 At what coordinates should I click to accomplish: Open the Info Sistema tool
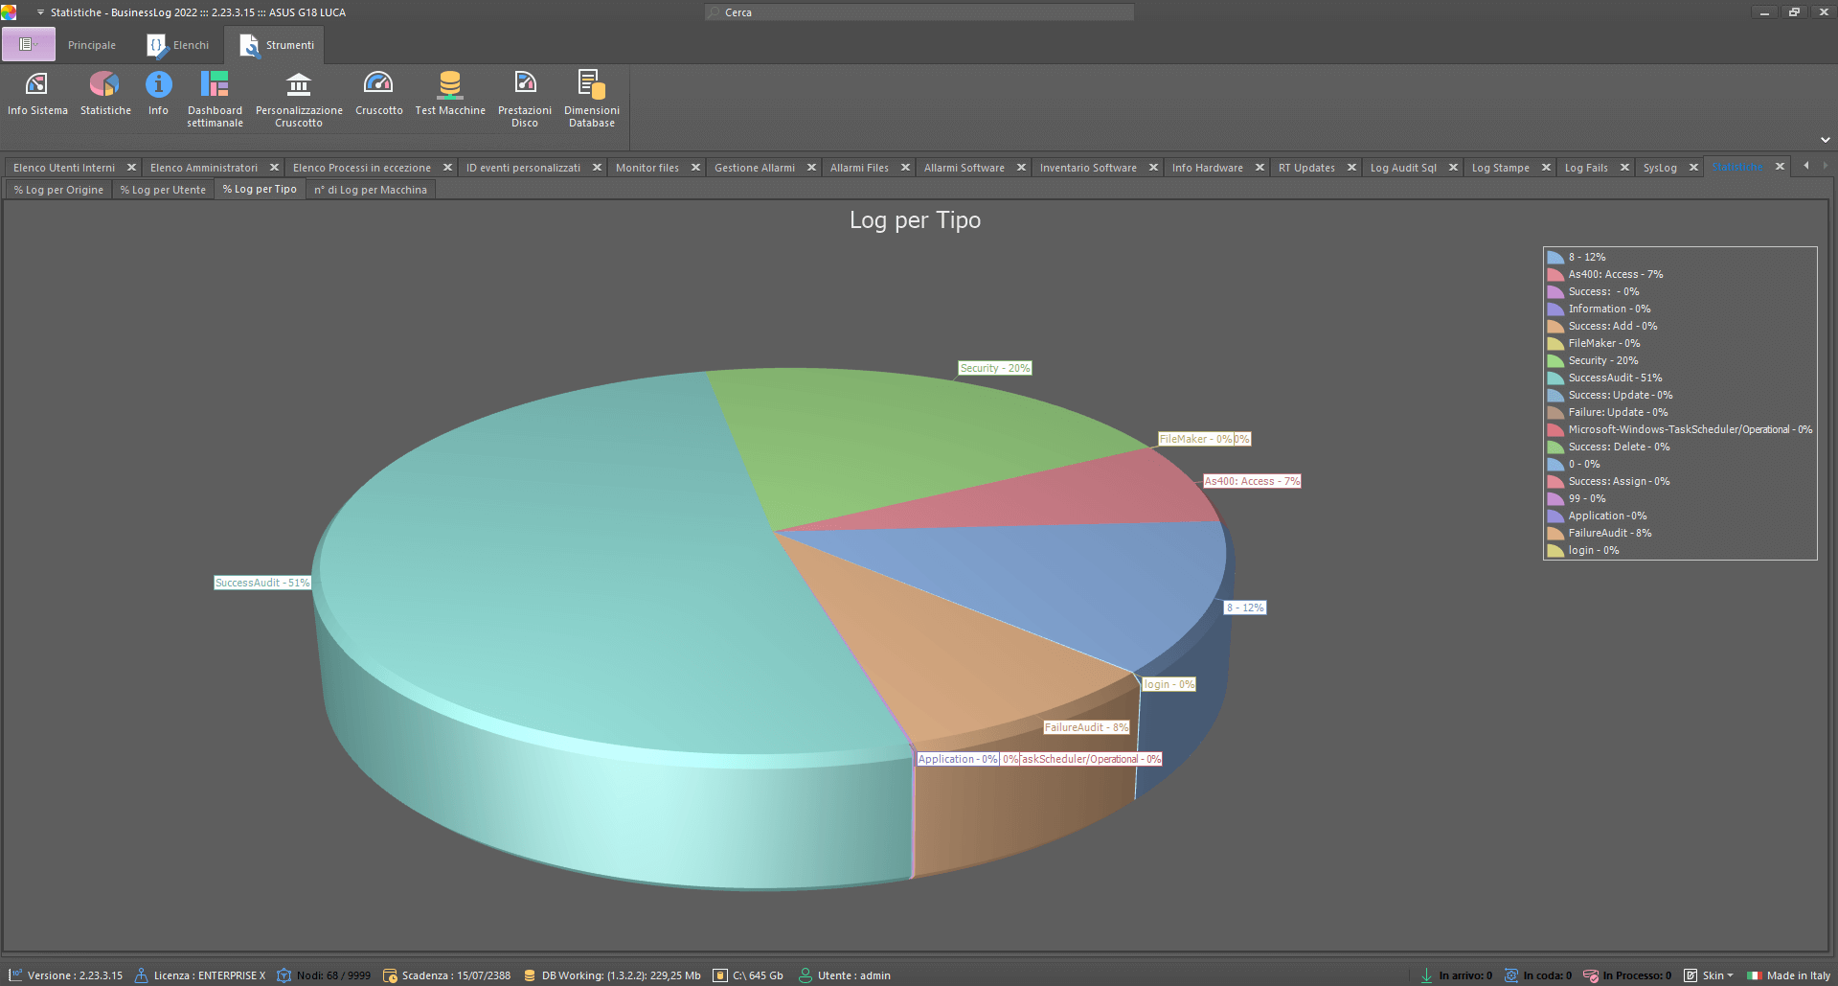tap(37, 95)
